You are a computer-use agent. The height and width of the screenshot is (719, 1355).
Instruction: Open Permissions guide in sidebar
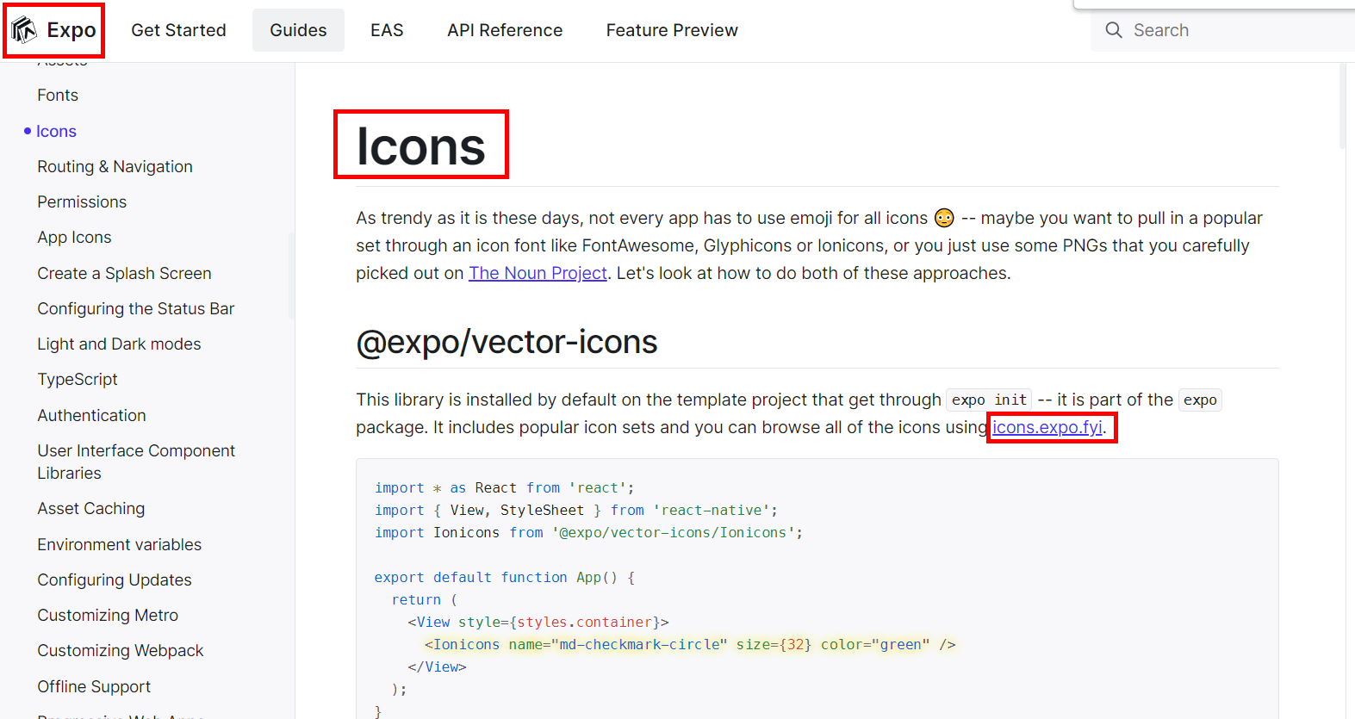[x=82, y=202]
